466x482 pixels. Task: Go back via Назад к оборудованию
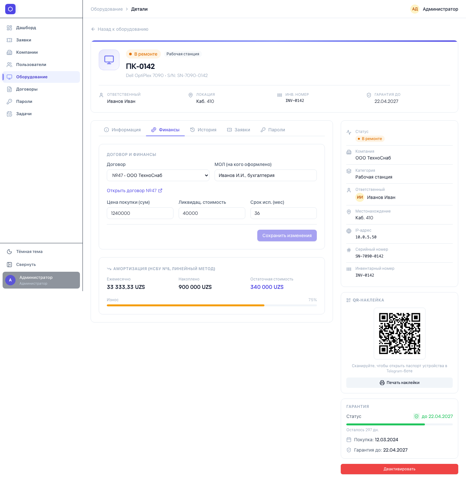click(x=119, y=29)
